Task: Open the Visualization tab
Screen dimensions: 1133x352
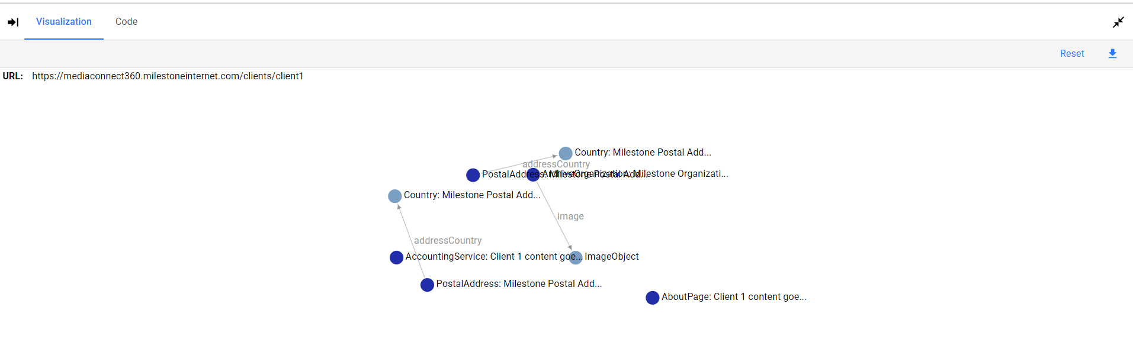Action: 64,21
